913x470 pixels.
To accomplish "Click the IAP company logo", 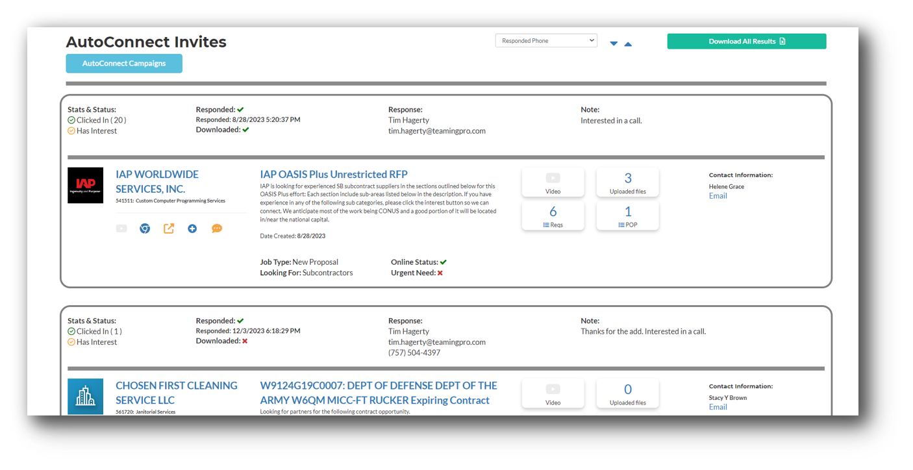I will point(85,186).
